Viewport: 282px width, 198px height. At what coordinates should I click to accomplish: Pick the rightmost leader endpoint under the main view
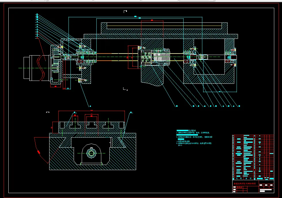[x=239, y=106]
